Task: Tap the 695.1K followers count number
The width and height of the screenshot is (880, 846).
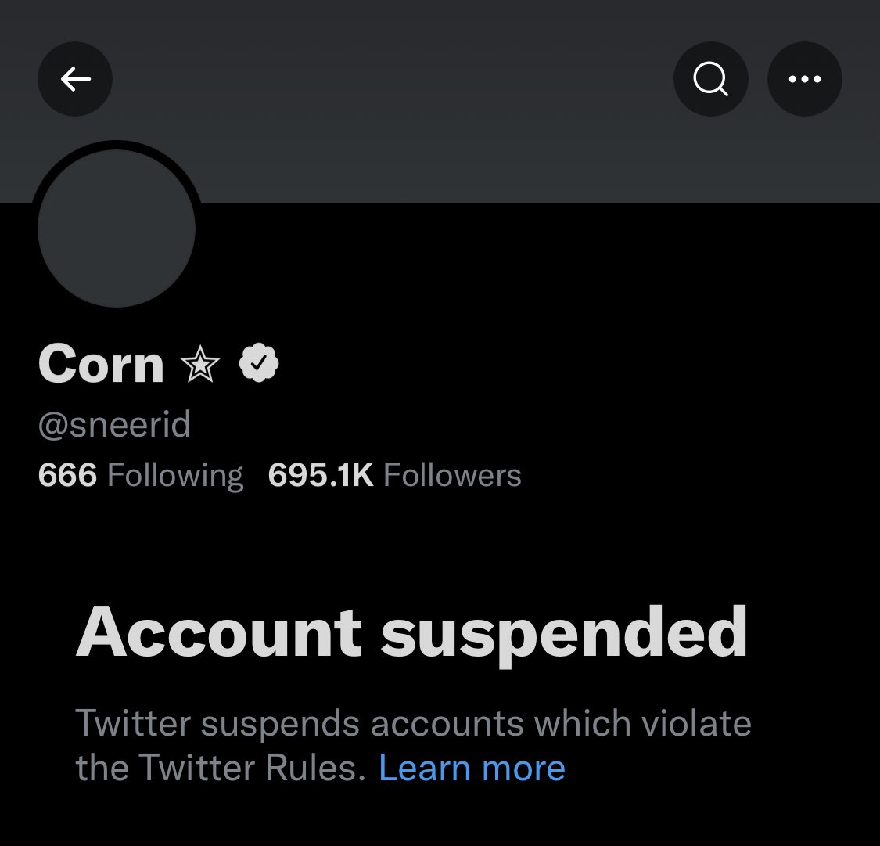Action: 321,475
